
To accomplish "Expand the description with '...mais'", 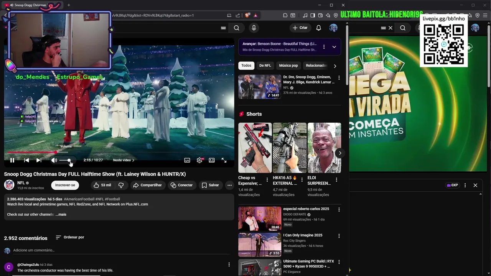I will (x=61, y=215).
